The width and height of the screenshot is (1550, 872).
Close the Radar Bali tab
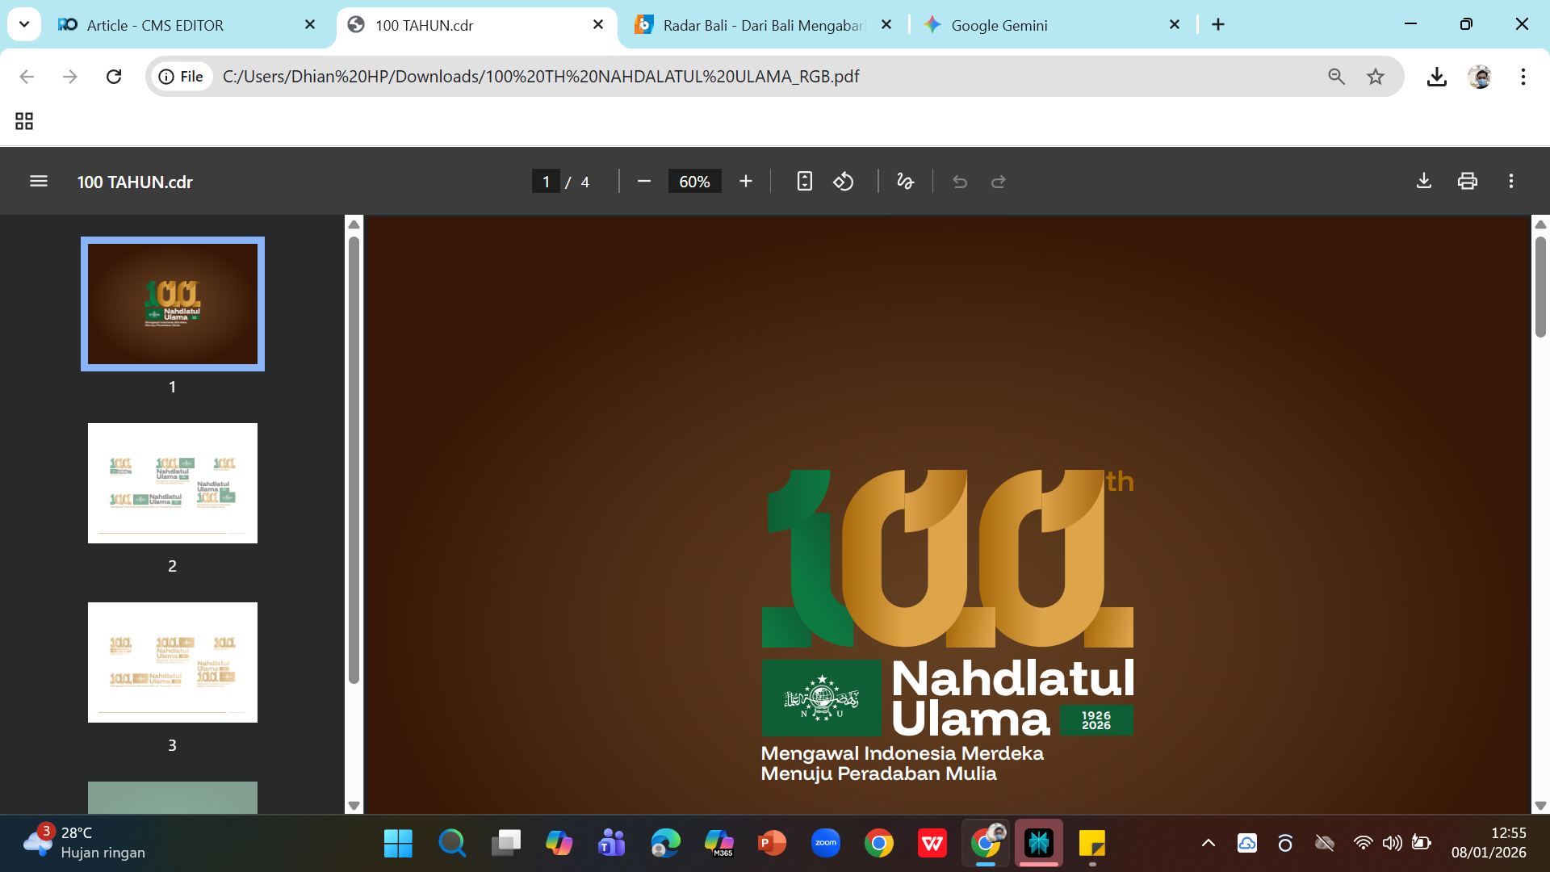pos(886,25)
